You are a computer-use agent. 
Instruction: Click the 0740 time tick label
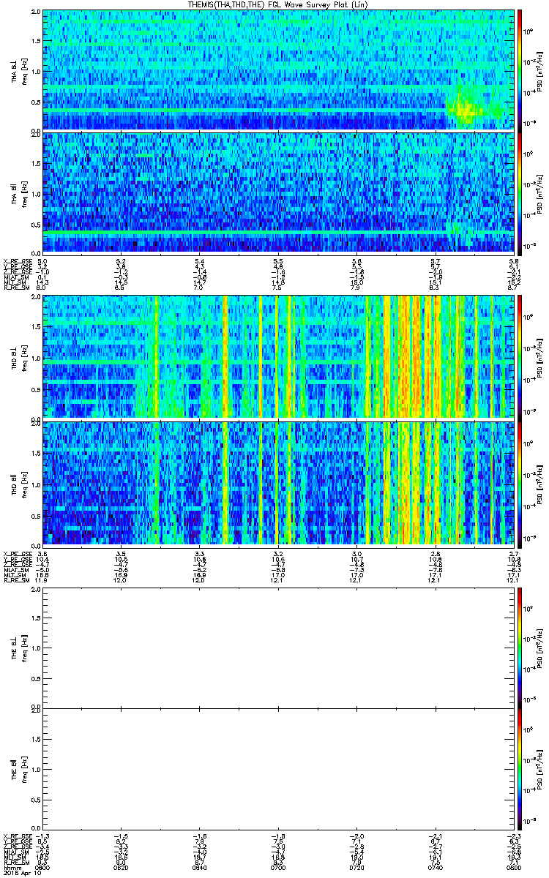pos(434,867)
